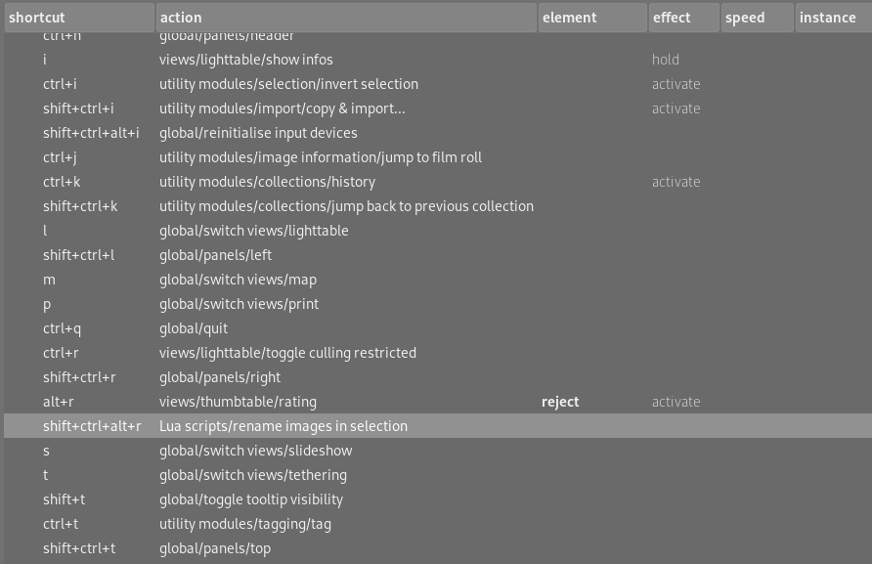This screenshot has height=564, width=872.
Task: Click the speed column header
Action: click(x=757, y=18)
